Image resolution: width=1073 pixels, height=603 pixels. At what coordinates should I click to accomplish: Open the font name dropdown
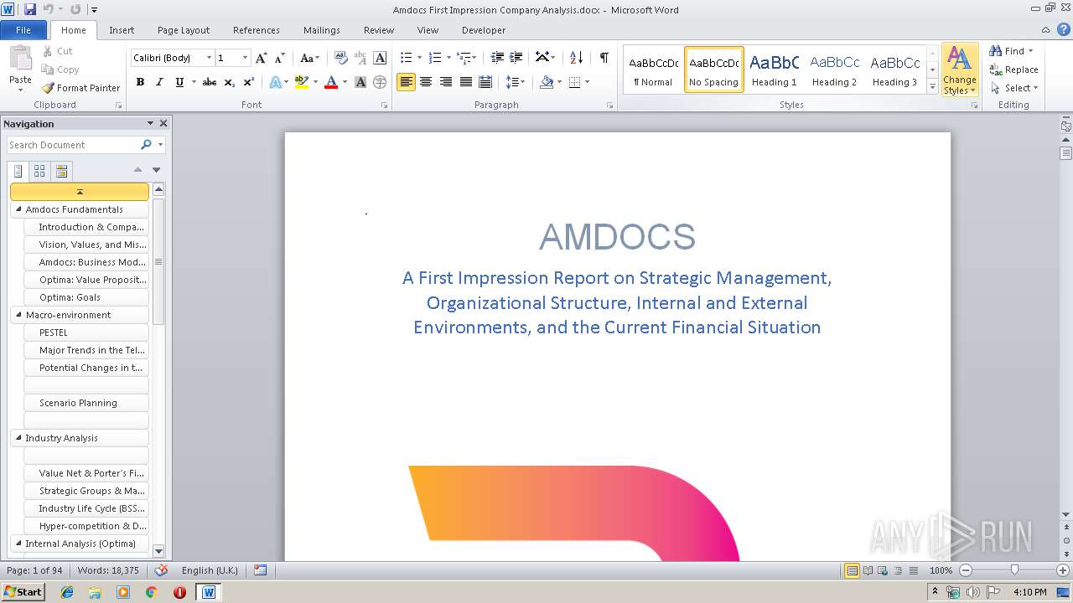coord(209,58)
